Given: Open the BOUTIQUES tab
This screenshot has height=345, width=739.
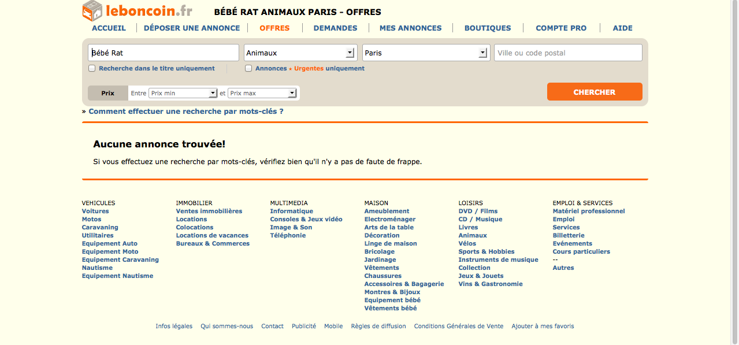Looking at the screenshot, I should coord(488,28).
